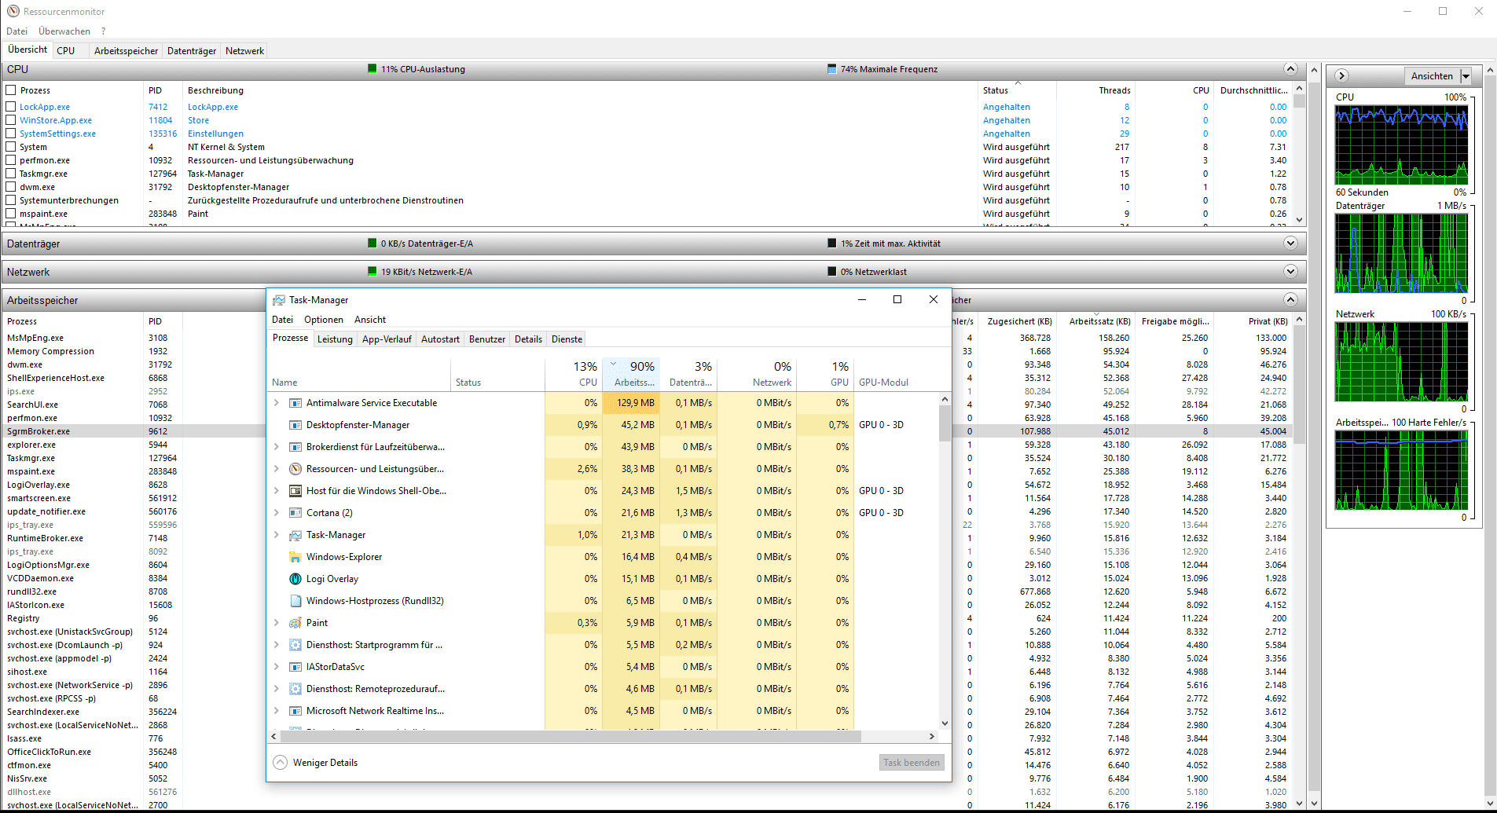
Task: Click the Ressourcenmonitor title bar icon
Action: [x=13, y=11]
